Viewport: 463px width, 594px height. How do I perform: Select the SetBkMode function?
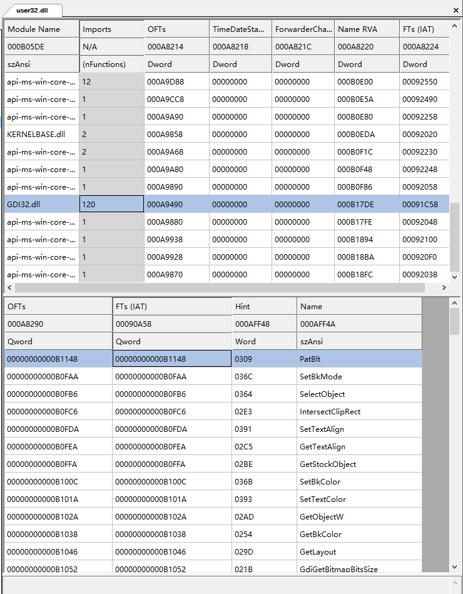pos(213,377)
